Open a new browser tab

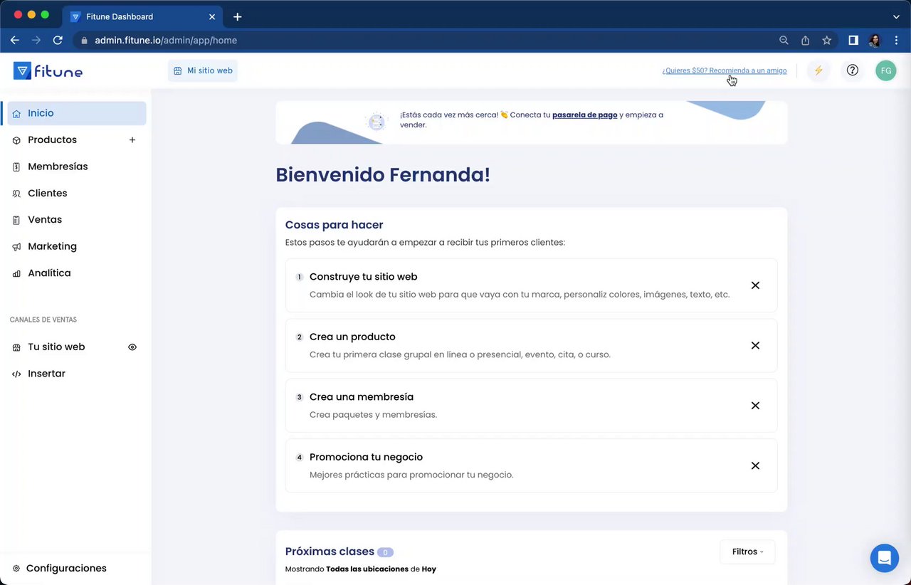pos(238,16)
